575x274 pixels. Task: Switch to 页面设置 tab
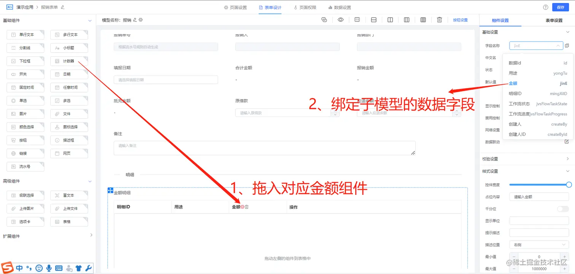pyautogui.click(x=235, y=8)
